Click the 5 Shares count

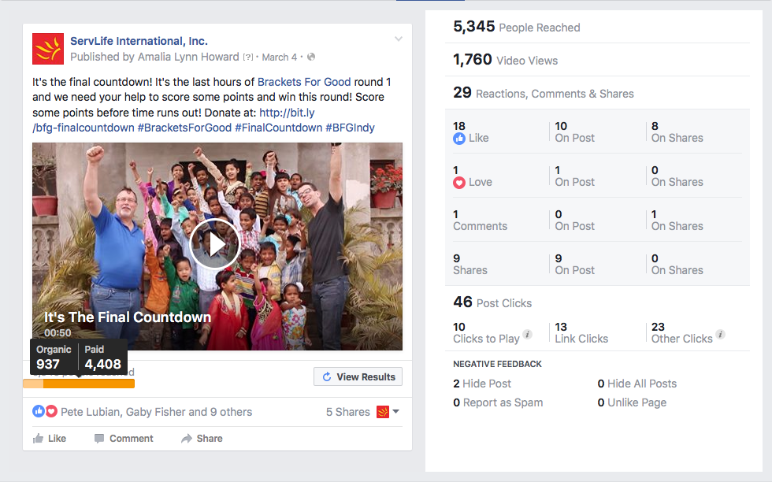347,412
